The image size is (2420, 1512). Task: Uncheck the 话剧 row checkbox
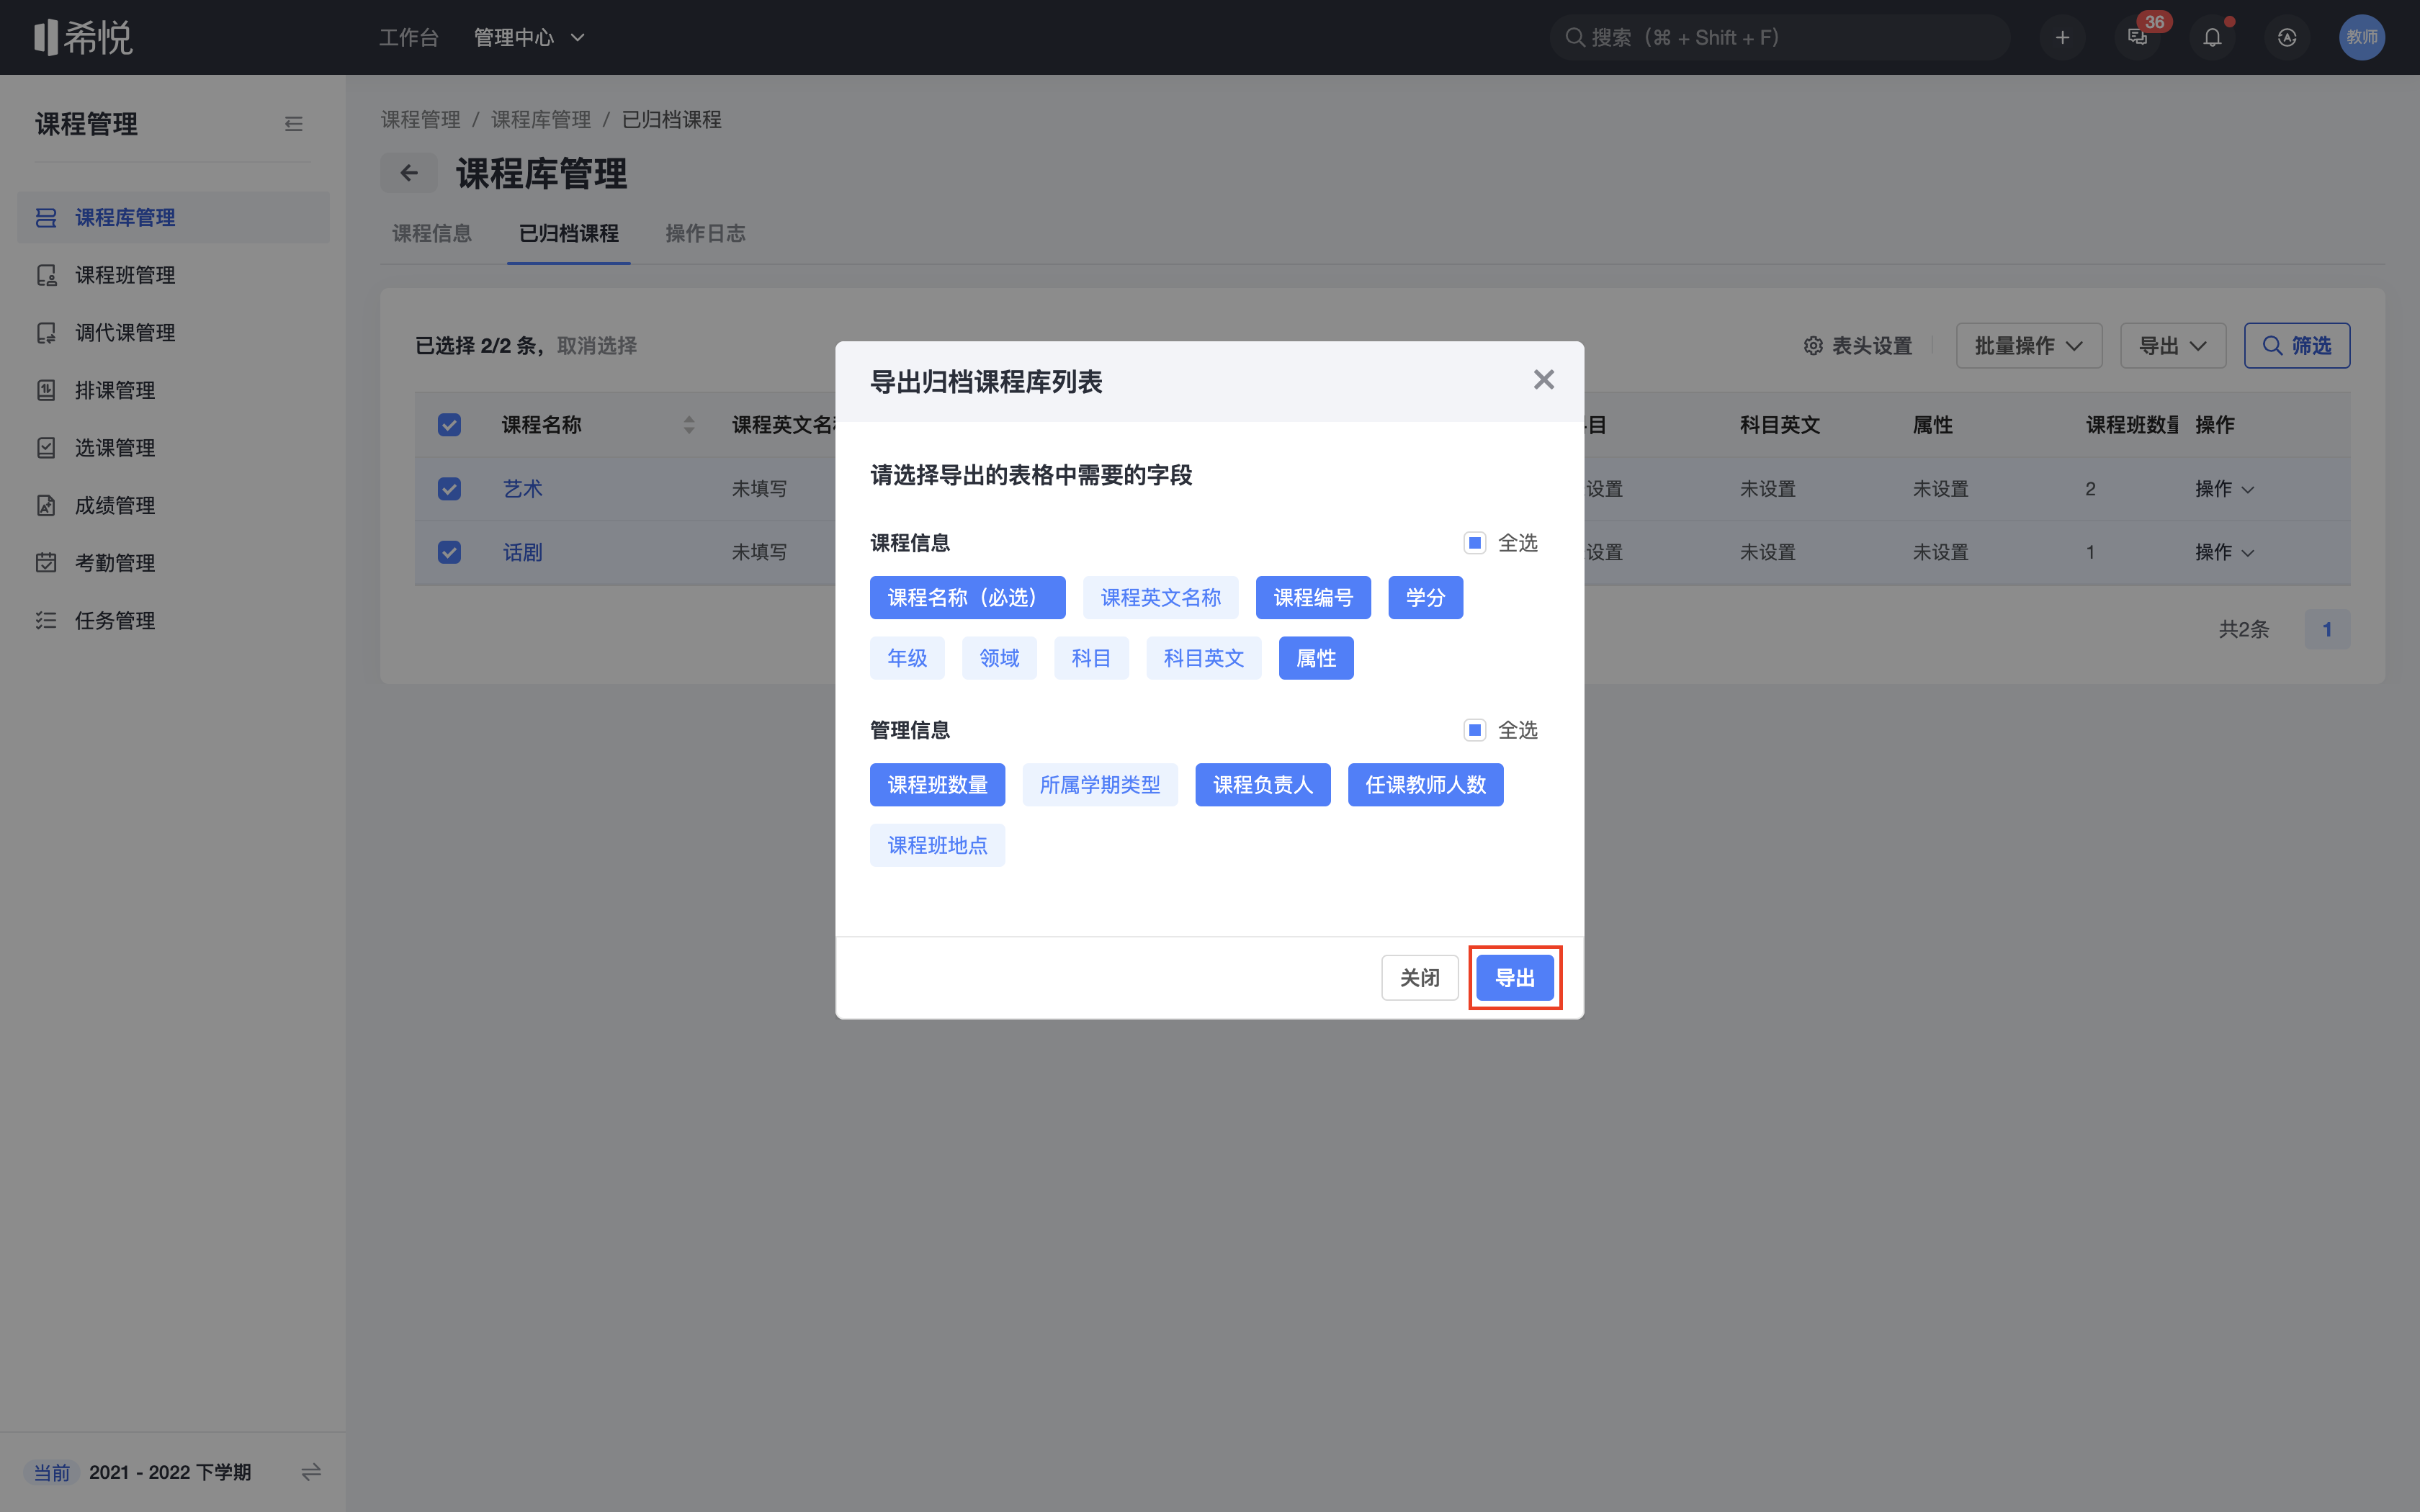point(449,552)
